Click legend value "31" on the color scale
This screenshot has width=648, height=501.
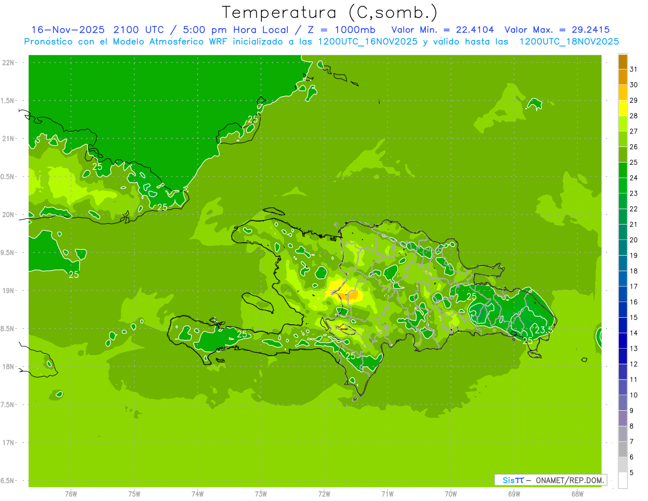coord(633,69)
